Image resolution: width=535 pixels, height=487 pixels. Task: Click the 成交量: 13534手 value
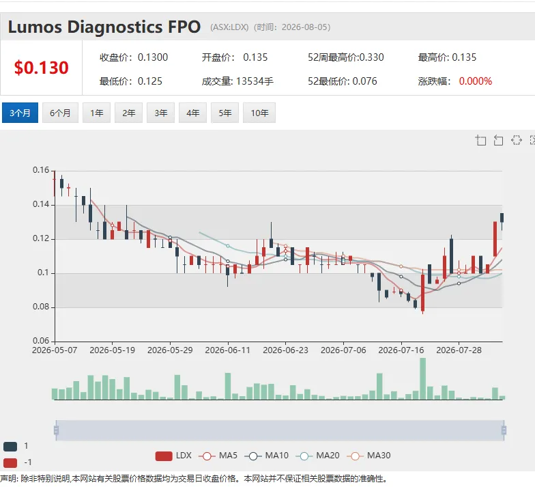pos(237,81)
